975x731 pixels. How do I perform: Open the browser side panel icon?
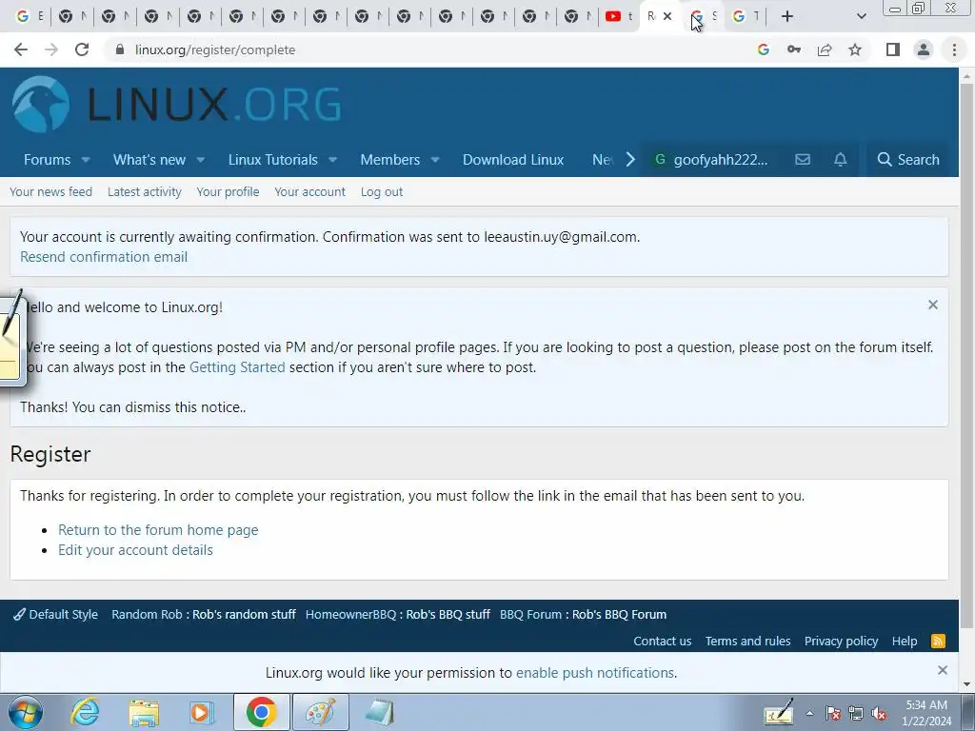tap(893, 49)
